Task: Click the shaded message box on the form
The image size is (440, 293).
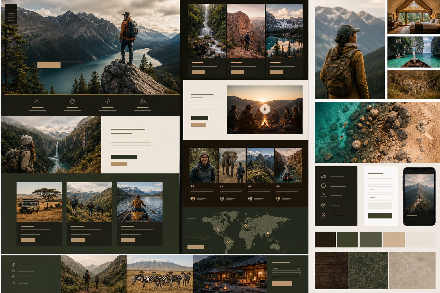Action: pyautogui.click(x=380, y=206)
